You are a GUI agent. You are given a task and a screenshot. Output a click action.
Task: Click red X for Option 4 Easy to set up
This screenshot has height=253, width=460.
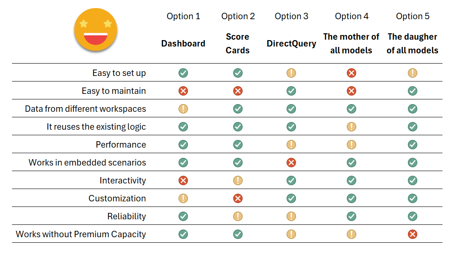pyautogui.click(x=351, y=73)
